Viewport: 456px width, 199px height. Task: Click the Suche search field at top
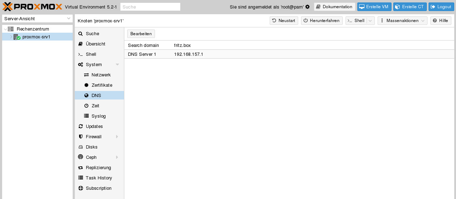(x=150, y=7)
